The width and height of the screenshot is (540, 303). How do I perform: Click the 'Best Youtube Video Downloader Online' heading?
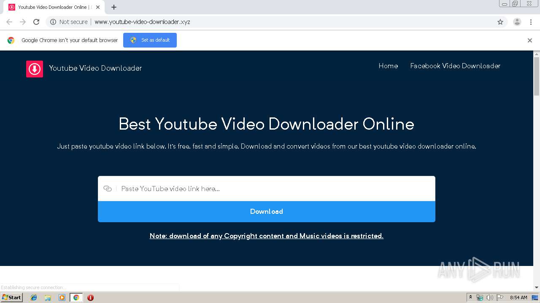(267, 124)
